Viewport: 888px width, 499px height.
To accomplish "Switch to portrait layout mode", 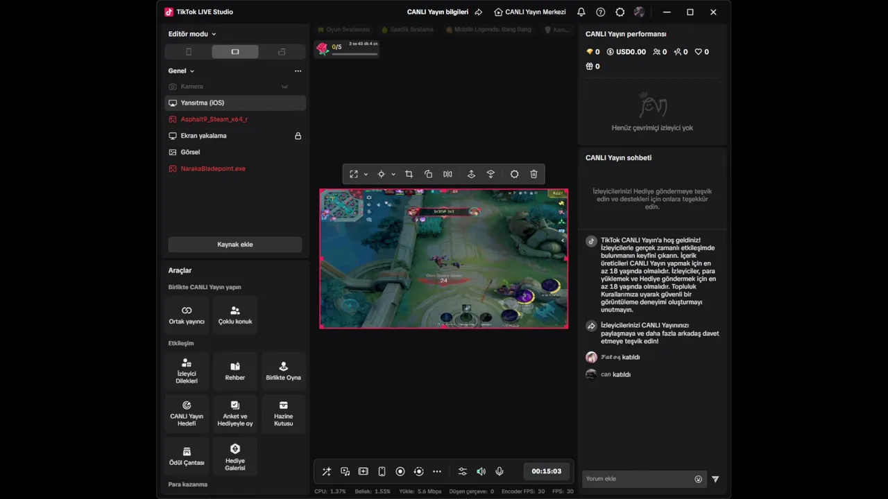I will [x=188, y=52].
